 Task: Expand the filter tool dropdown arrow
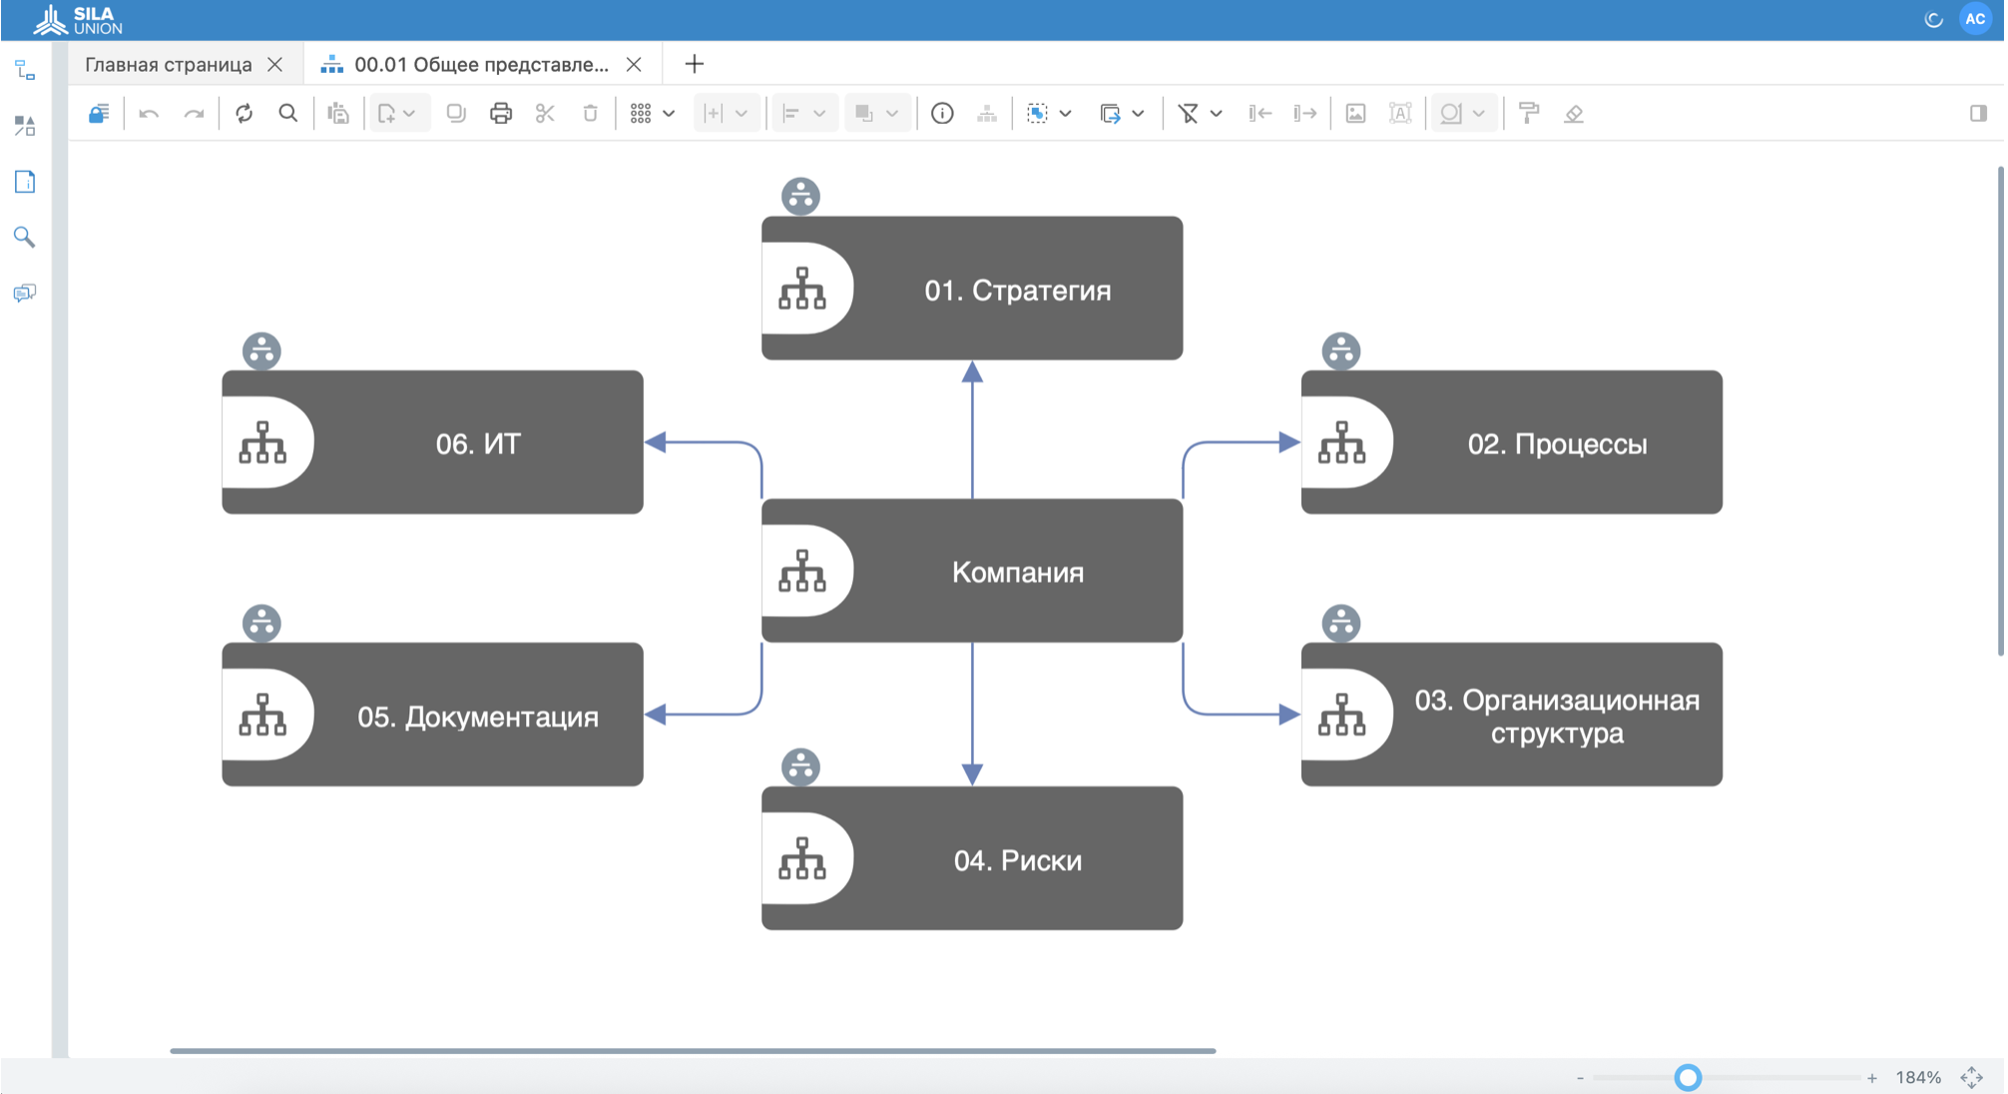[x=1216, y=114]
